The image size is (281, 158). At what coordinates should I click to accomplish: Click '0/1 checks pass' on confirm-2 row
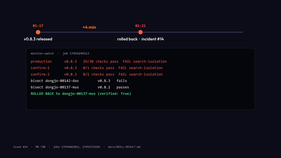99,74
